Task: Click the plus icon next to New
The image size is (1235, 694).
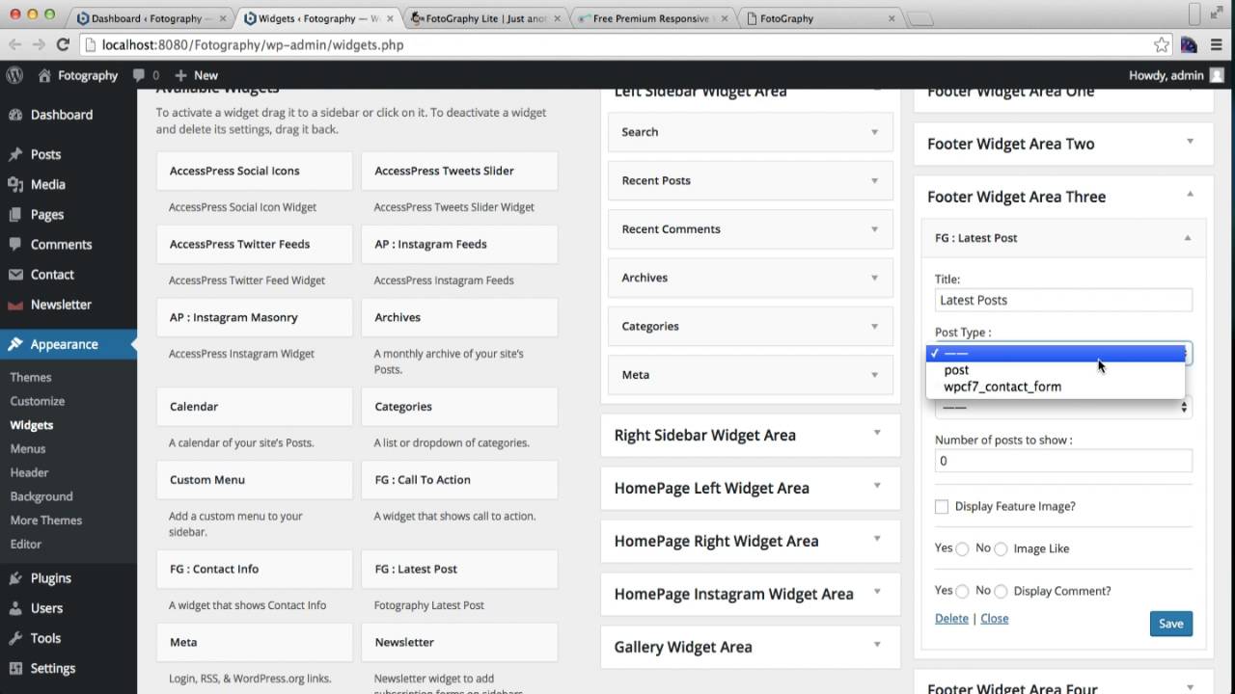Action: 180,75
